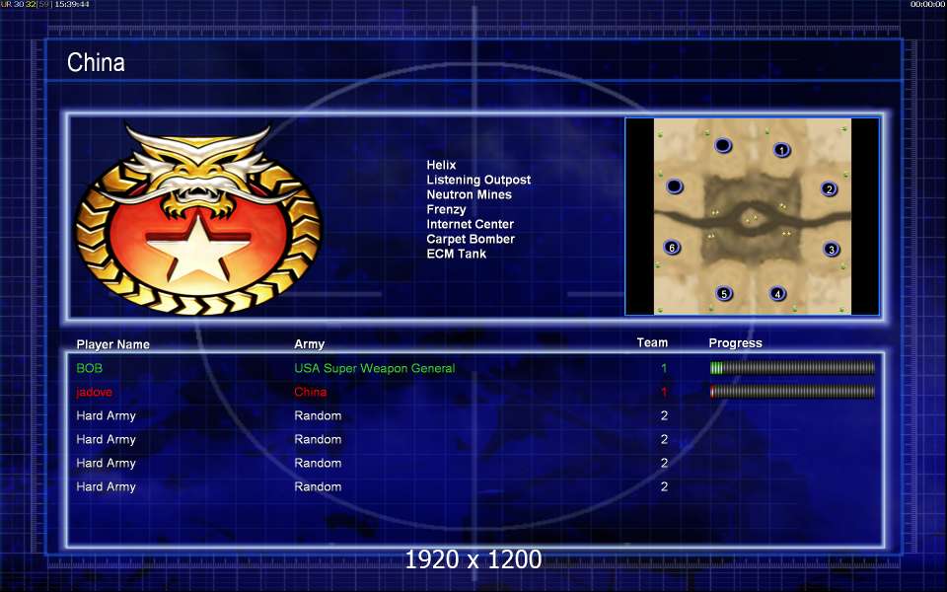This screenshot has height=592, width=947.
Task: Click jadove's red loading progress bar
Action: (x=792, y=392)
